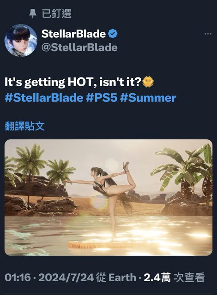Open the #Summer hashtag

click(x=148, y=98)
